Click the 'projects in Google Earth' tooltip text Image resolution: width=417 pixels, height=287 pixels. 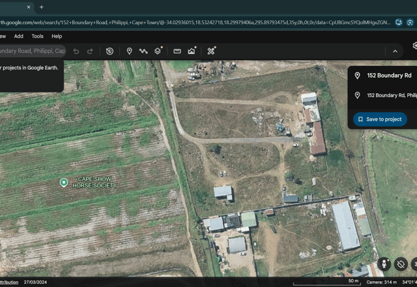click(x=29, y=68)
